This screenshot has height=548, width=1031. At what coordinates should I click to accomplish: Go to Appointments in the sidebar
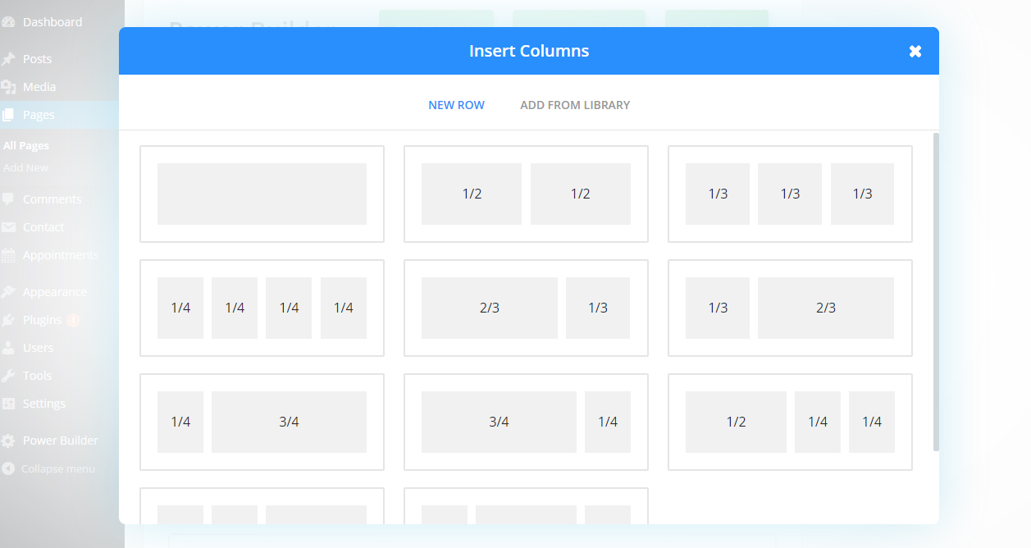click(x=61, y=255)
